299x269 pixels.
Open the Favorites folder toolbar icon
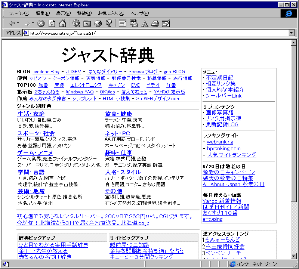coord(87,24)
